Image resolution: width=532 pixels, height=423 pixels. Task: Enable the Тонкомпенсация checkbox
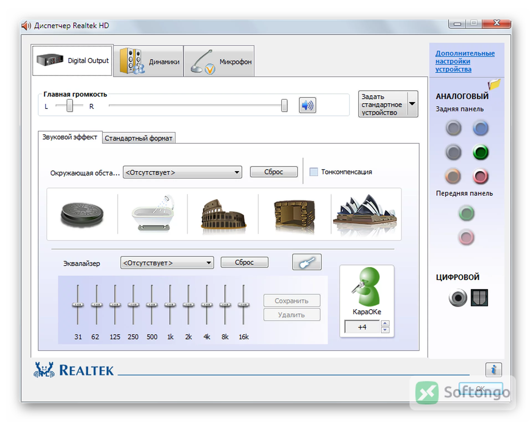tap(314, 172)
